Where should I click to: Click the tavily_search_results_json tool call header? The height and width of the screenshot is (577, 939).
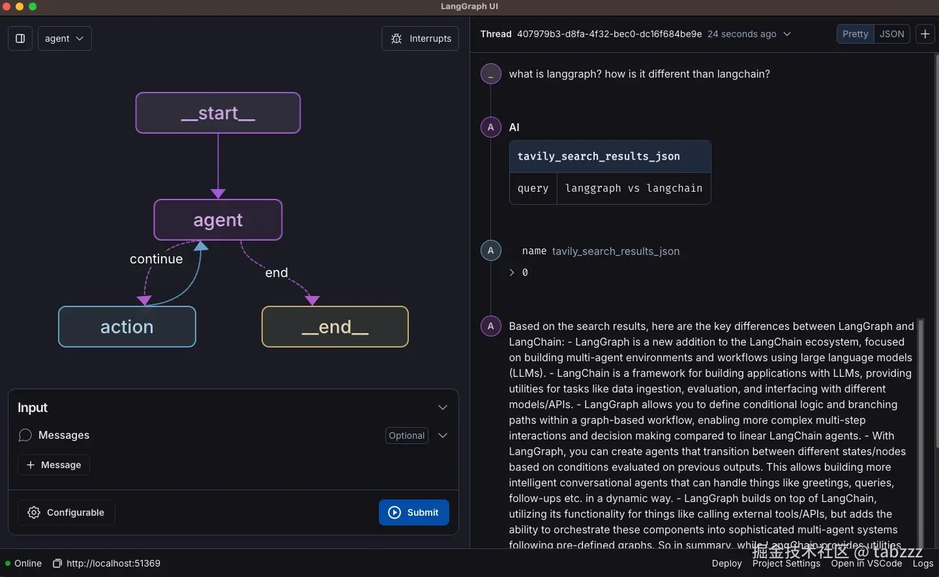(x=610, y=156)
